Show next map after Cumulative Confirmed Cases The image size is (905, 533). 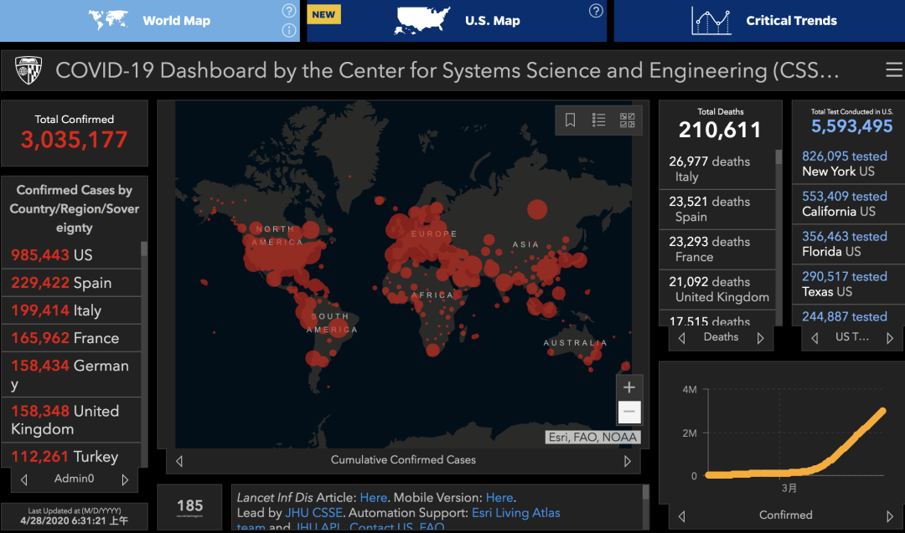628,460
